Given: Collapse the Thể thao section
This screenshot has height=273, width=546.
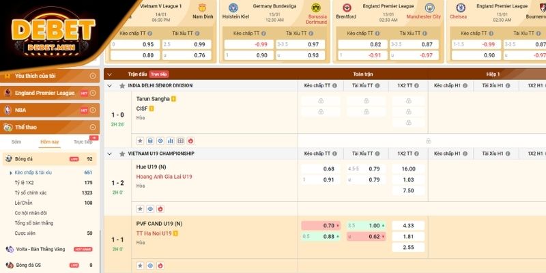Looking at the screenshot, I should coord(93,127).
